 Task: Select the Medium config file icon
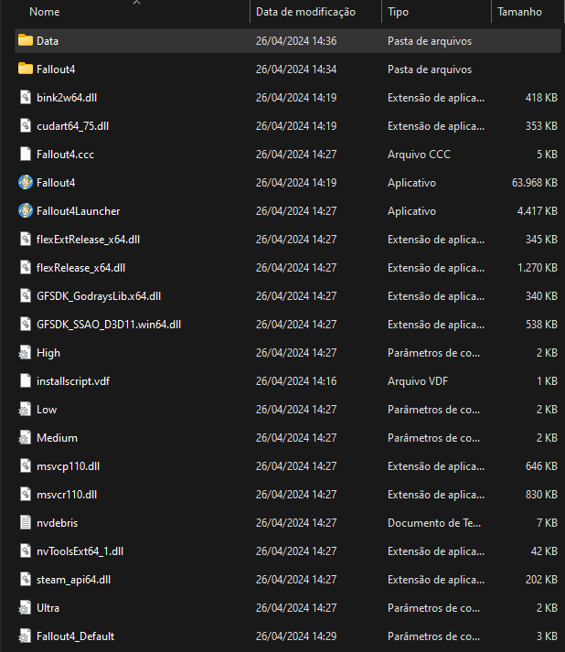(25, 437)
